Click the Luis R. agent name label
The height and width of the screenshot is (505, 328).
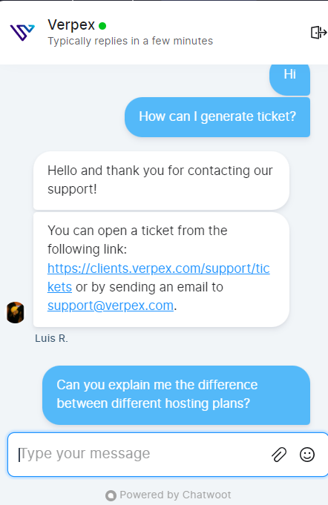click(x=51, y=338)
